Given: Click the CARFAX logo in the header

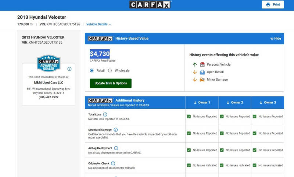Looking at the screenshot, I should point(150,4).
